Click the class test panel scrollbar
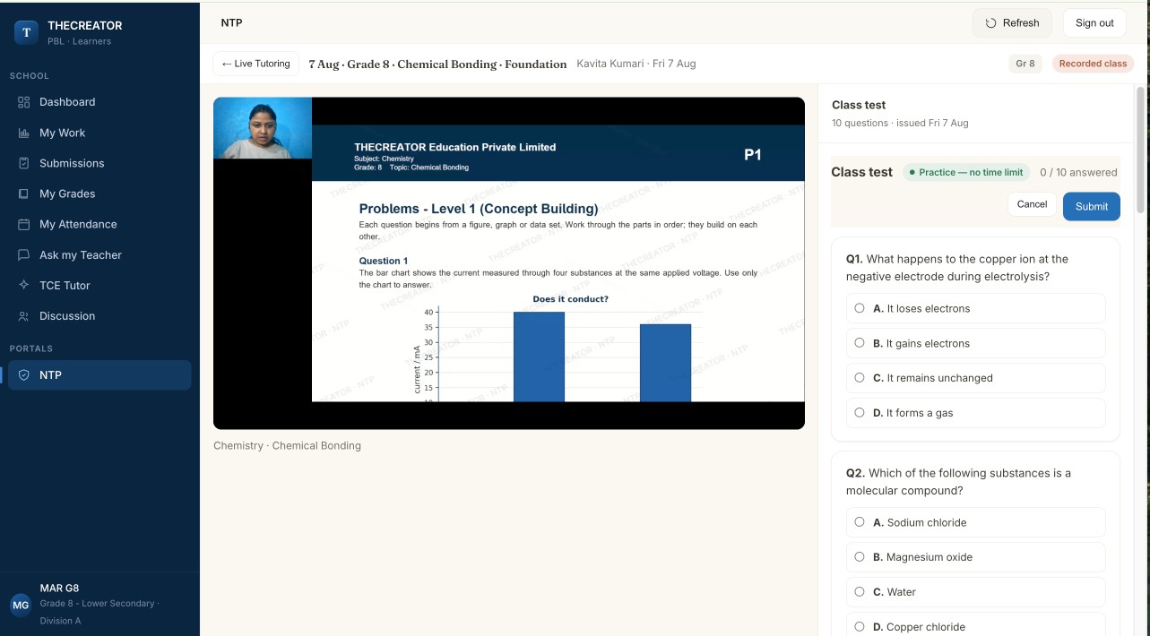 point(1140,150)
